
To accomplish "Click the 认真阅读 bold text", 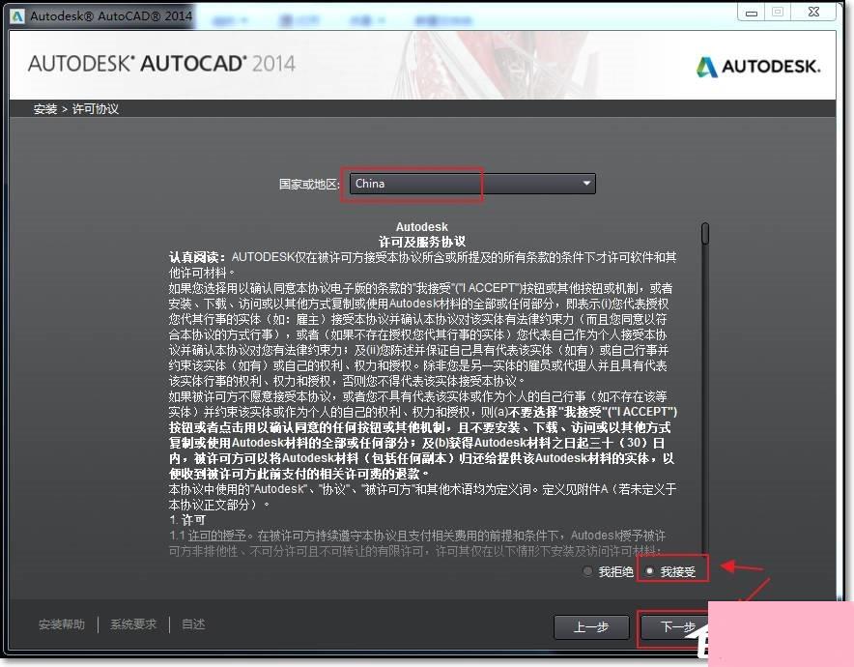I will coord(197,257).
